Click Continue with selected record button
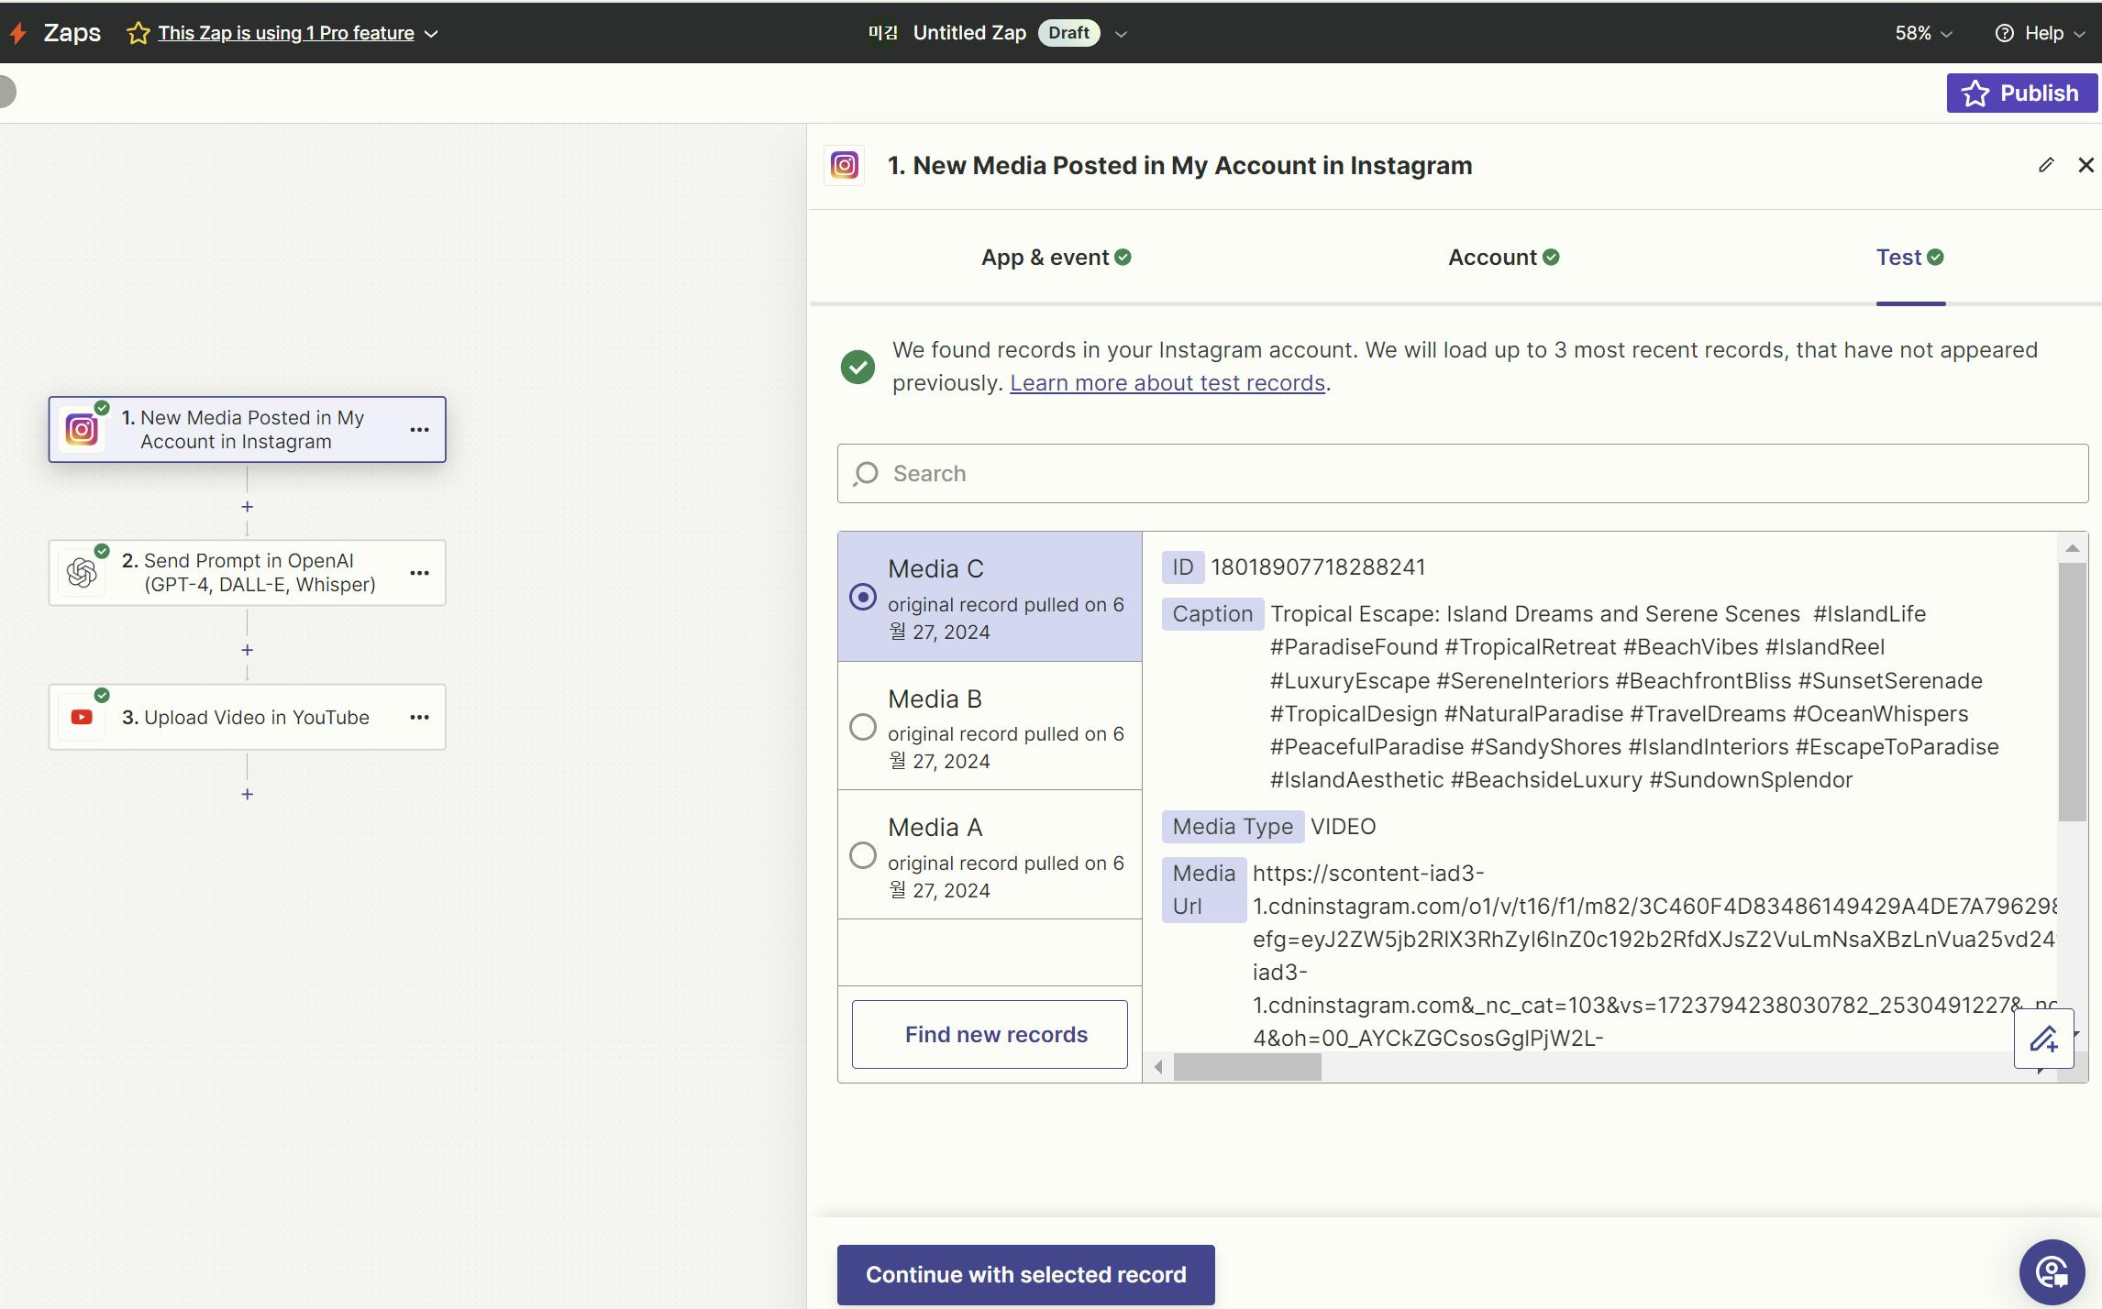This screenshot has height=1309, width=2102. [1025, 1274]
